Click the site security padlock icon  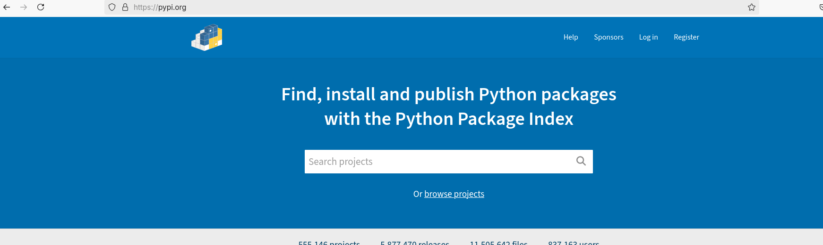125,7
